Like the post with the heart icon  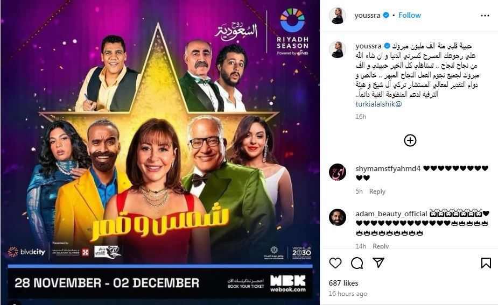click(x=335, y=263)
